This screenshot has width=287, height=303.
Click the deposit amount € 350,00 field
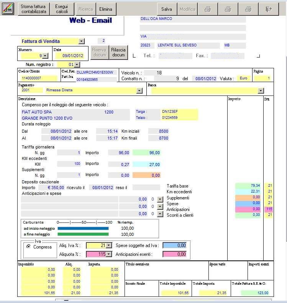click(x=51, y=188)
